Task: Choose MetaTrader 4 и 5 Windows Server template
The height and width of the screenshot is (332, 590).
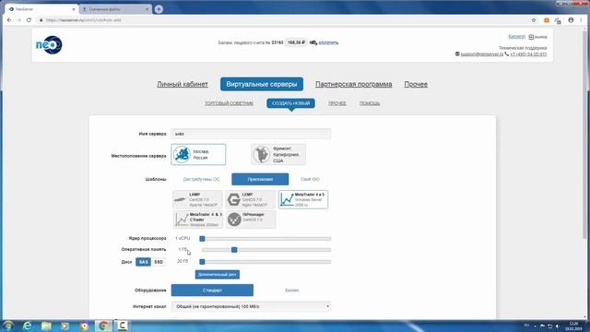Action: coord(303,199)
